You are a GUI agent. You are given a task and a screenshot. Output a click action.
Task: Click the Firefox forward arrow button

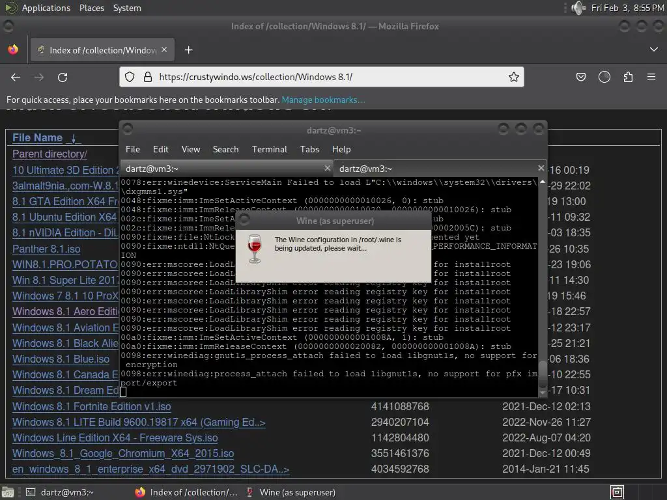(x=38, y=77)
